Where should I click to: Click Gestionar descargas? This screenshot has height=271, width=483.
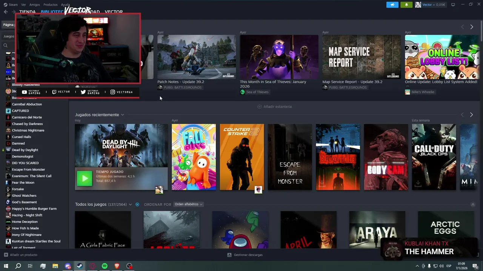[245, 255]
